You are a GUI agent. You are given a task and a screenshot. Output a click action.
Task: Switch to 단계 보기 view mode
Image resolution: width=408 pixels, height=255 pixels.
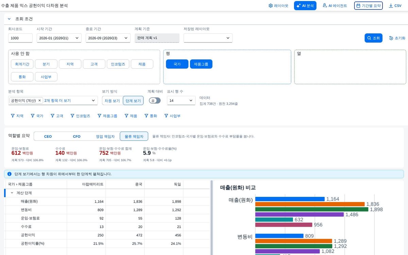point(133,101)
